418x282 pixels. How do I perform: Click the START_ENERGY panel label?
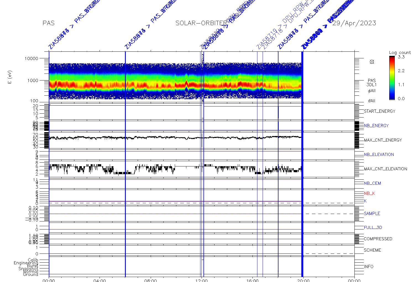(380, 111)
